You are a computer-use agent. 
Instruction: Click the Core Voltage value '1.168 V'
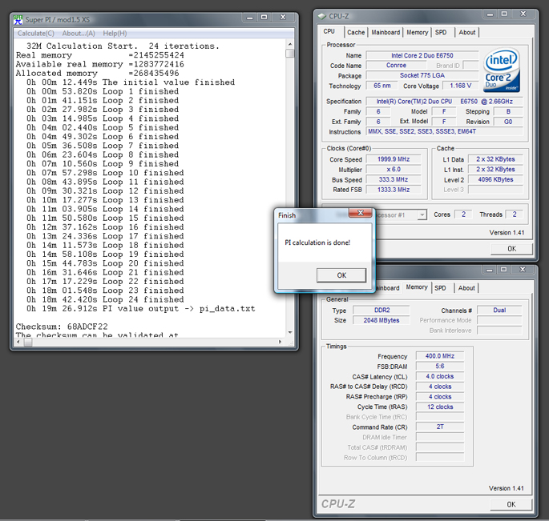click(x=460, y=86)
